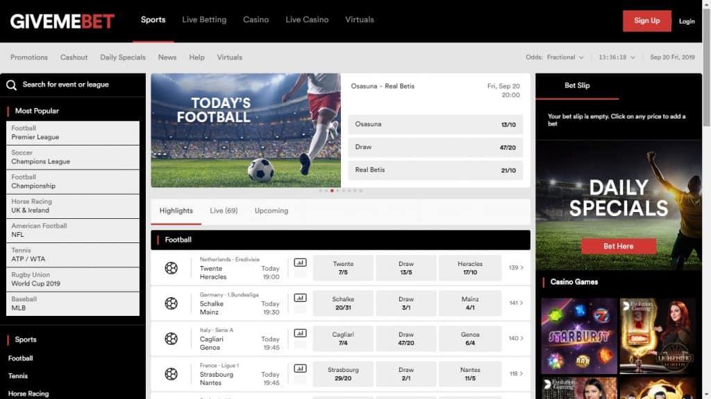Open the Live Casino section
The image size is (711, 399).
307,20
